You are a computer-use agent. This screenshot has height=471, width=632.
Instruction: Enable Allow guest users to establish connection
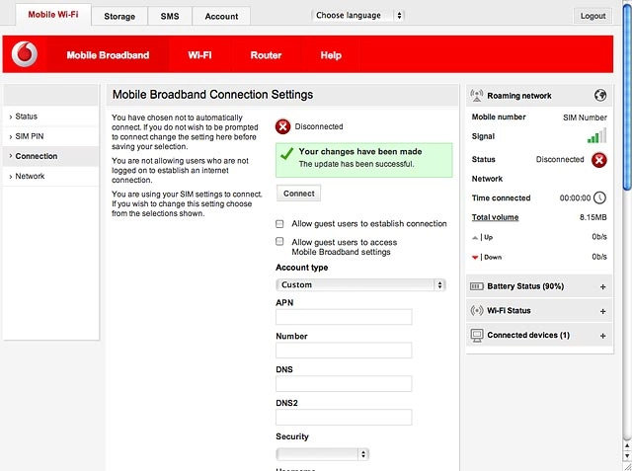coord(279,224)
